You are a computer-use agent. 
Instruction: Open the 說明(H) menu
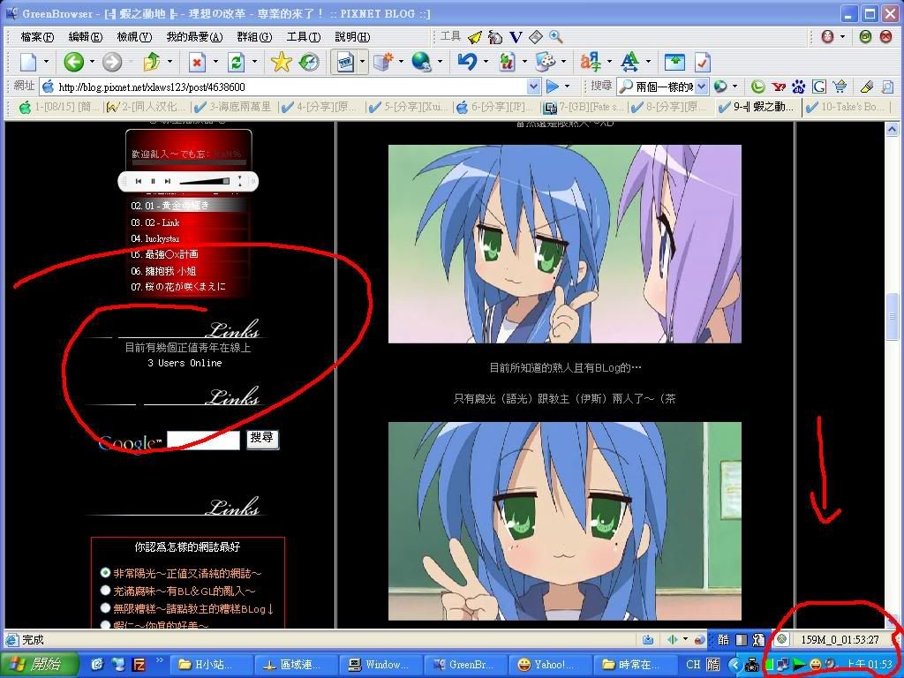coord(352,37)
